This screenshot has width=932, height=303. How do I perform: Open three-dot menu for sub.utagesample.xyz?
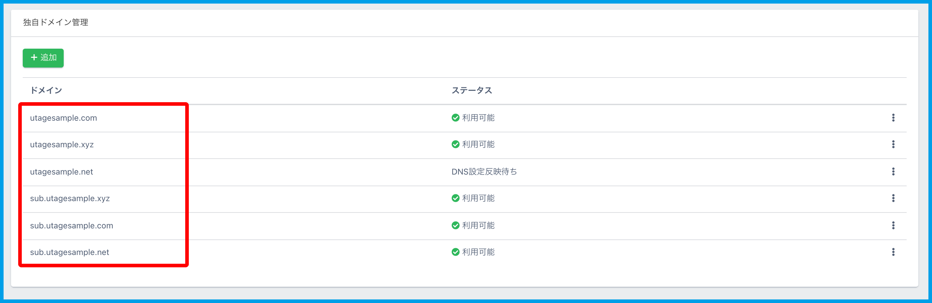click(x=893, y=198)
